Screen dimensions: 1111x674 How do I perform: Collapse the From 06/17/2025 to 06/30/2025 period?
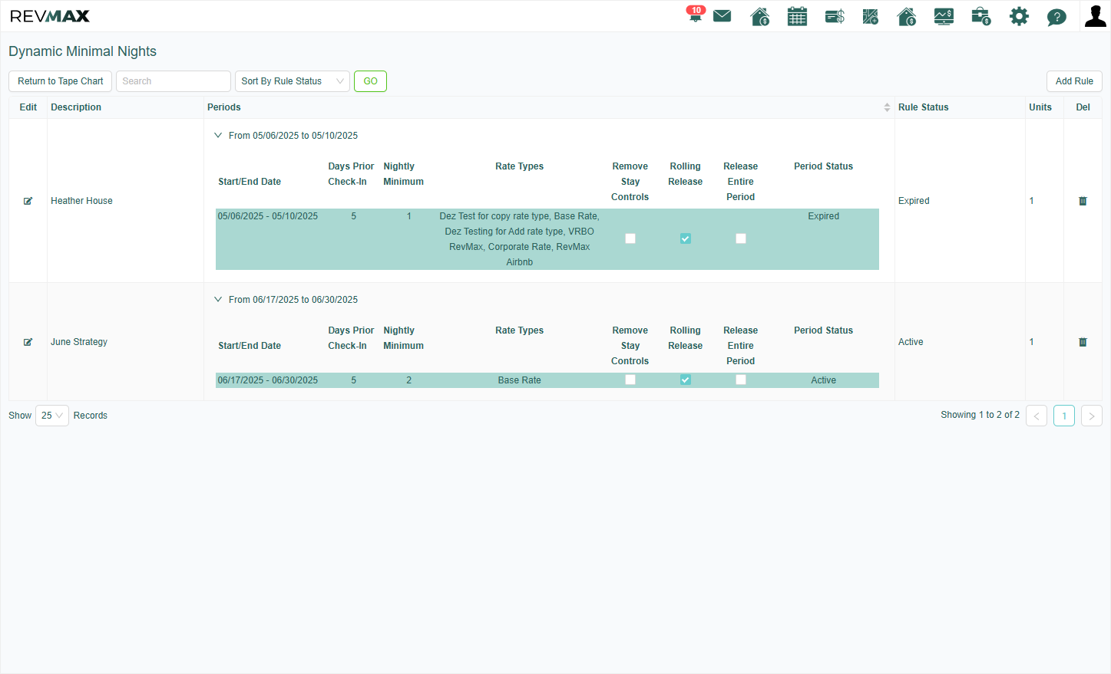218,300
